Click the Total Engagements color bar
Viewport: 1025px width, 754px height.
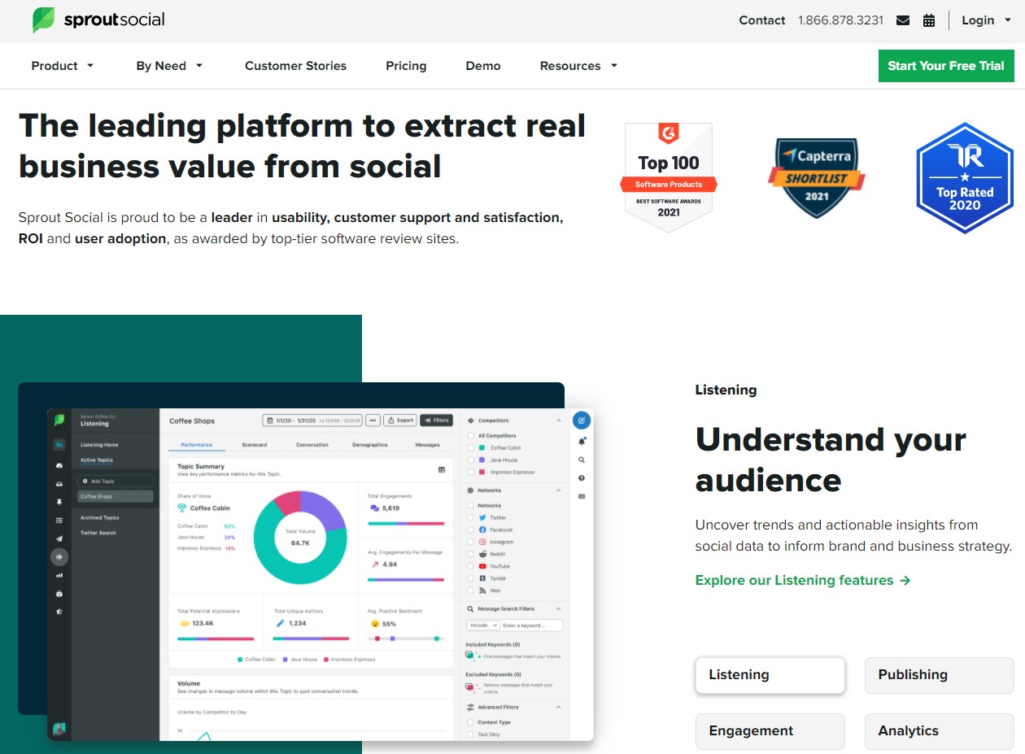click(x=406, y=523)
